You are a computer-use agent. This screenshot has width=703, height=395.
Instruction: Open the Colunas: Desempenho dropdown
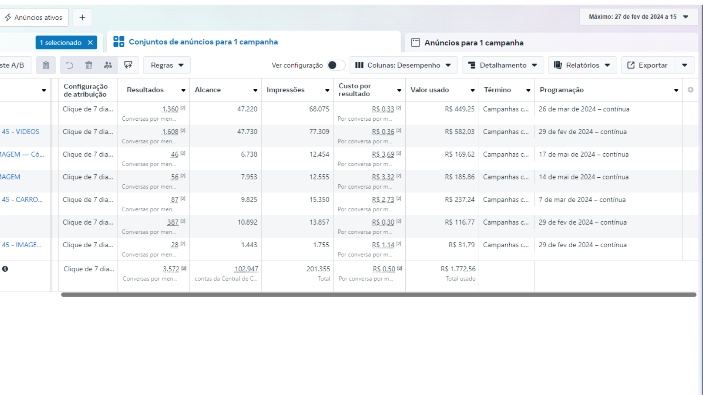coord(403,65)
